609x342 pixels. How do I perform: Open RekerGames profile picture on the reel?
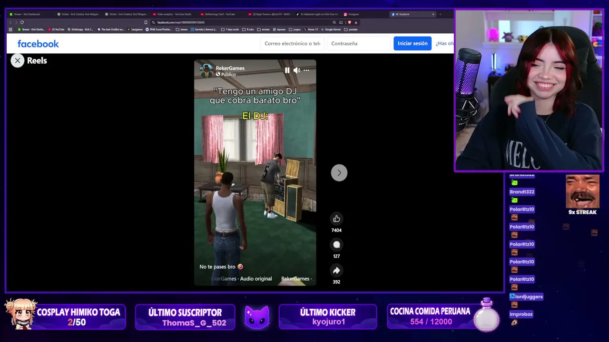tap(206, 71)
